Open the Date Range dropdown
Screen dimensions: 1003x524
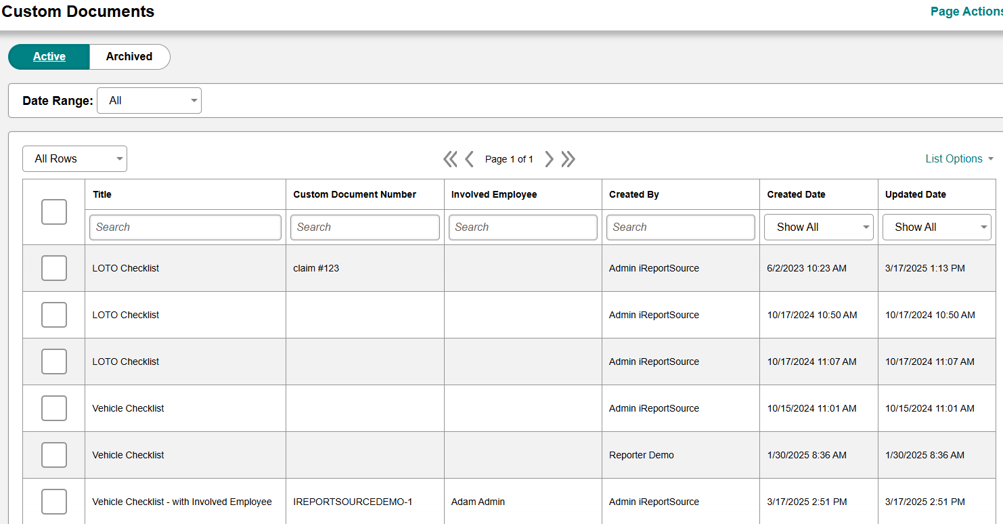pyautogui.click(x=149, y=101)
